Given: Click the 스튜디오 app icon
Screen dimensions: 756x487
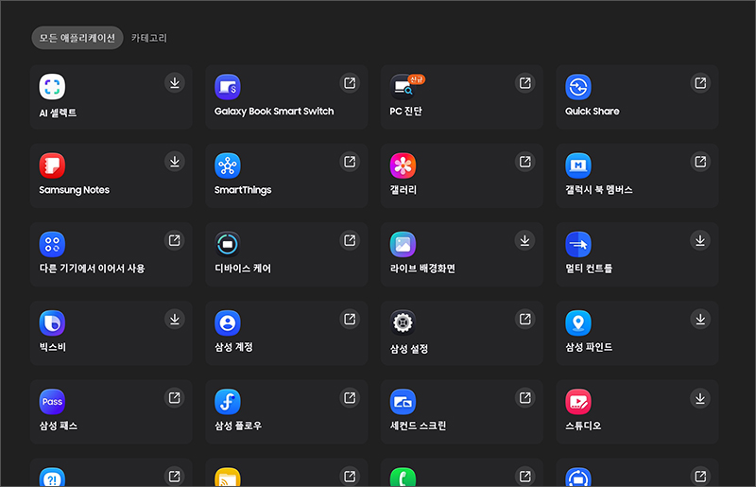Looking at the screenshot, I should click(578, 401).
